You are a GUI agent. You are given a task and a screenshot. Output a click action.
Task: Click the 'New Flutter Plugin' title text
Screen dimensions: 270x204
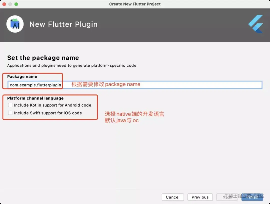click(x=63, y=24)
